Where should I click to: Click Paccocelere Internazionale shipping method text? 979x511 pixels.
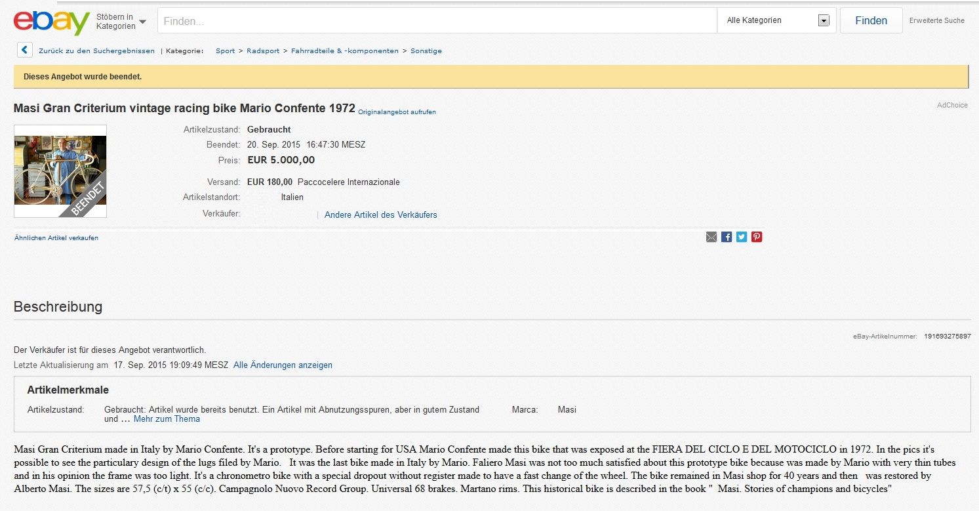tap(349, 182)
